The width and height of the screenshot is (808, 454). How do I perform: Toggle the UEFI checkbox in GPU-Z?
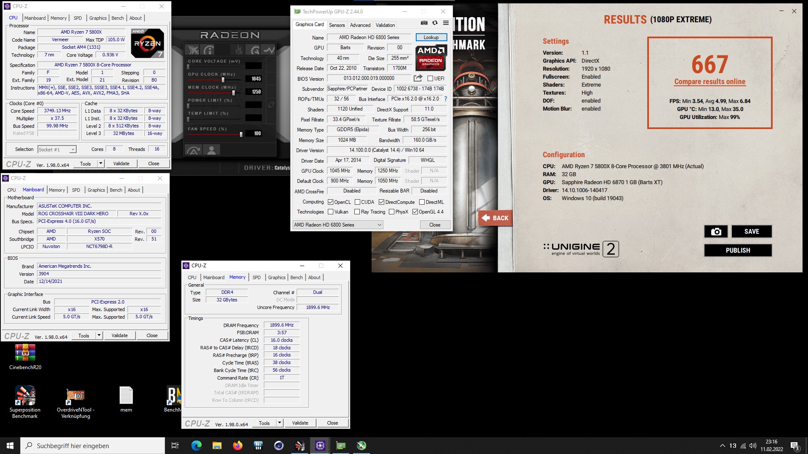pos(430,79)
